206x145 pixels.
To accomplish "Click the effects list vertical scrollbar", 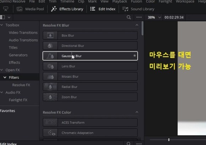I will (x=142, y=29).
